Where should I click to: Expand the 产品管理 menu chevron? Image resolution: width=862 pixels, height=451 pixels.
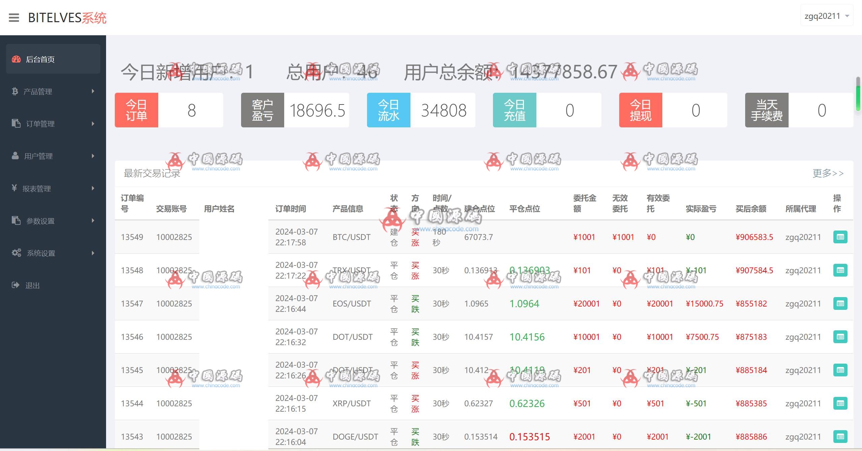pyautogui.click(x=93, y=91)
